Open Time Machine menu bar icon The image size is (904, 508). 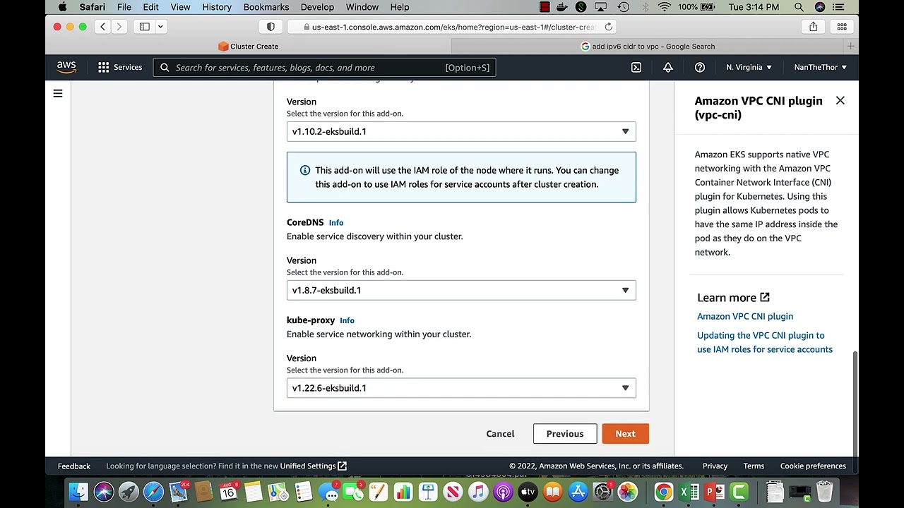[x=624, y=7]
